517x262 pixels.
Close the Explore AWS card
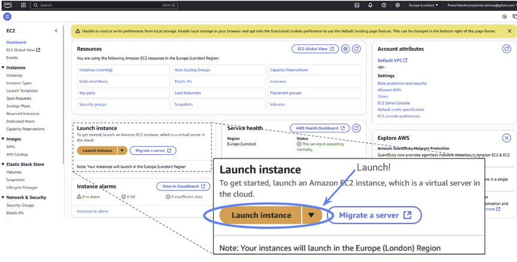pos(506,138)
